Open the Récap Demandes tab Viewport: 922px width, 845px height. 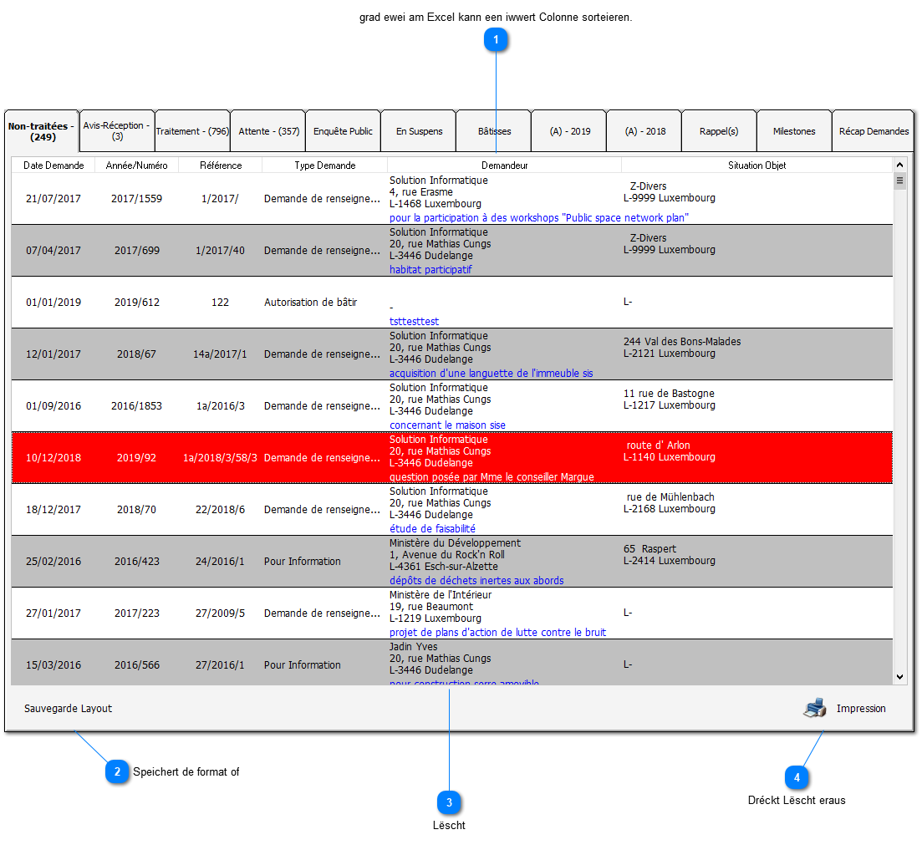pos(874,131)
